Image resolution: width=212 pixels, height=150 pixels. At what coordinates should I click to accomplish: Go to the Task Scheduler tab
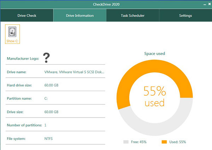pos(132,16)
